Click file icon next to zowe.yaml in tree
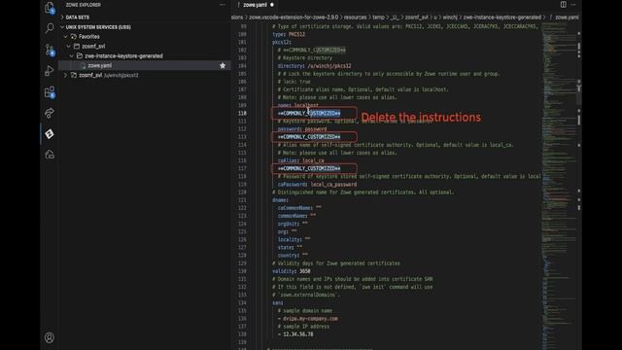The image size is (622, 350). [84, 66]
